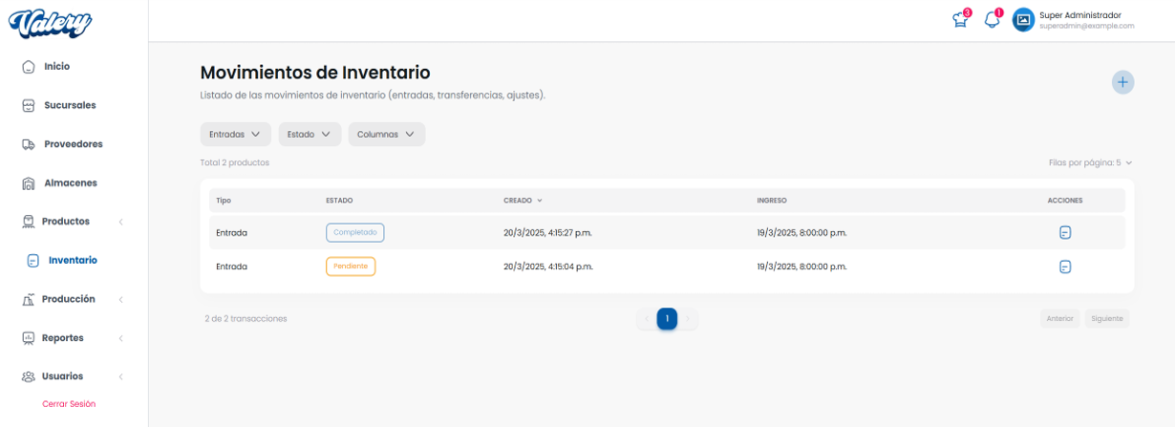This screenshot has height=427, width=1175.
Task: View details icon for Pendiente row
Action: click(1065, 267)
